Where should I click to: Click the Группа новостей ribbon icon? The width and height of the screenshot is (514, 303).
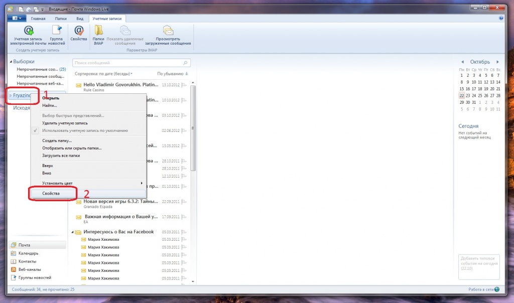[56, 31]
